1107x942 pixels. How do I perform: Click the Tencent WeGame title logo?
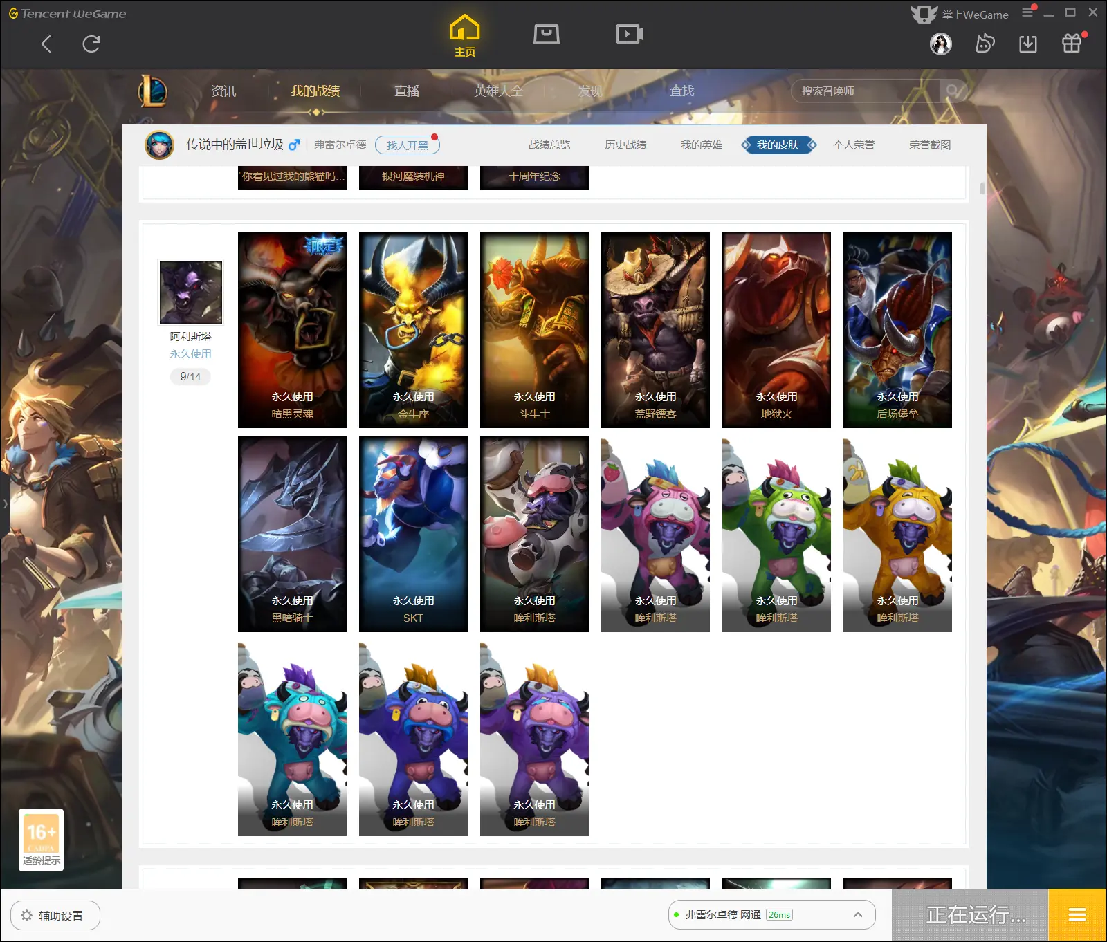[x=67, y=13]
